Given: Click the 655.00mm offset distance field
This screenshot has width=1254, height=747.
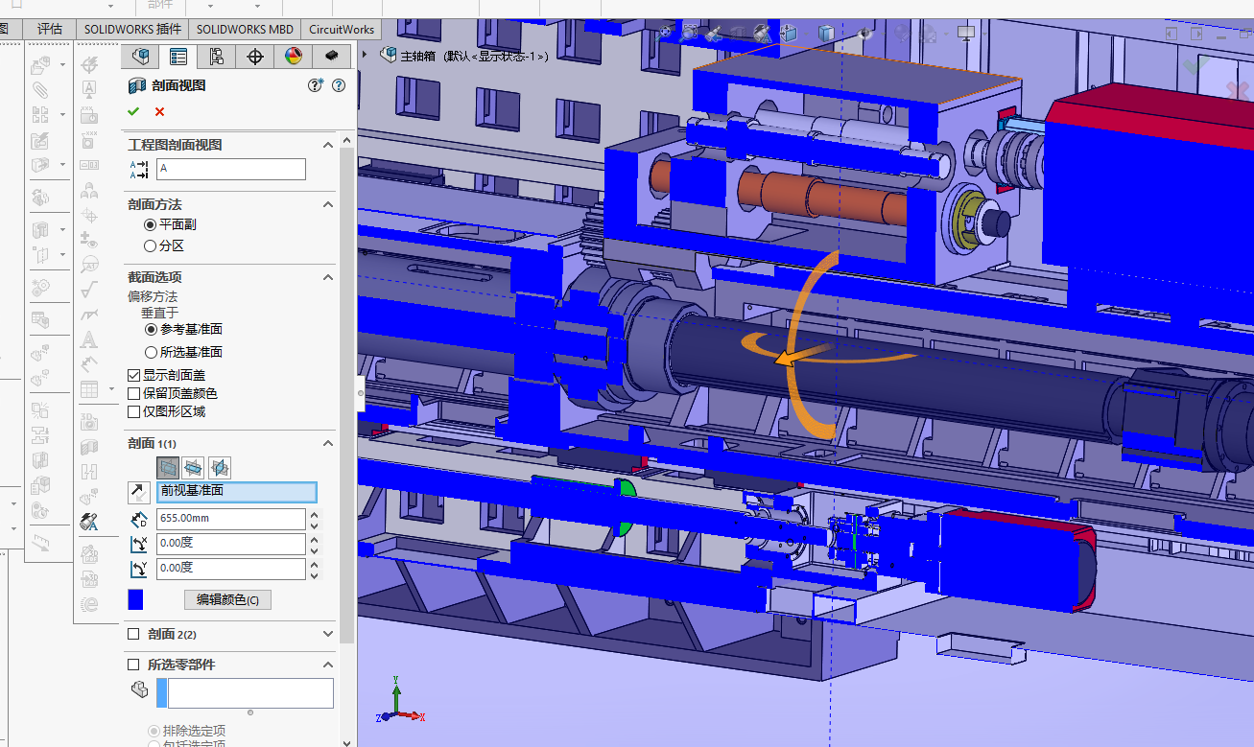Looking at the screenshot, I should [x=231, y=519].
